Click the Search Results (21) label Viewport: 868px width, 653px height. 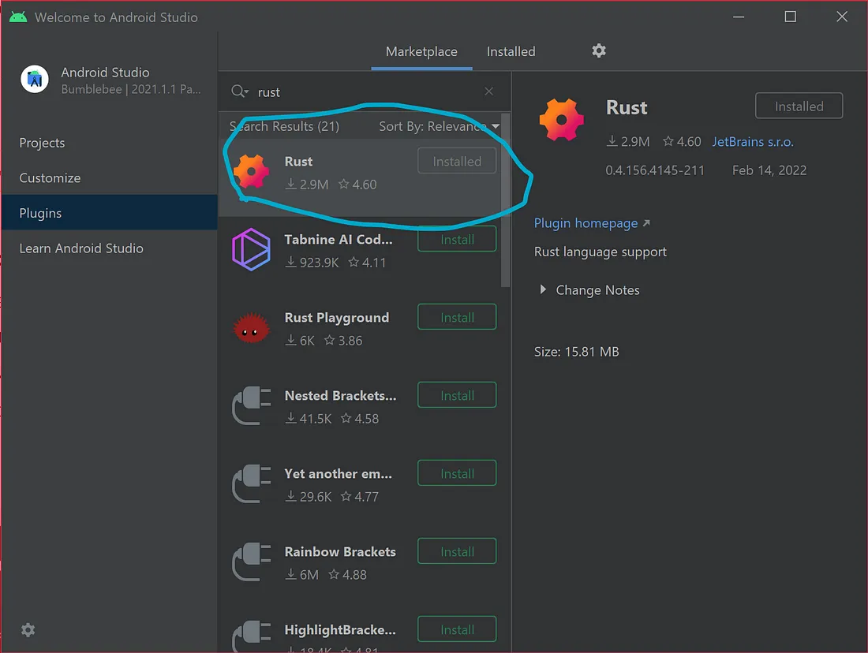284,126
